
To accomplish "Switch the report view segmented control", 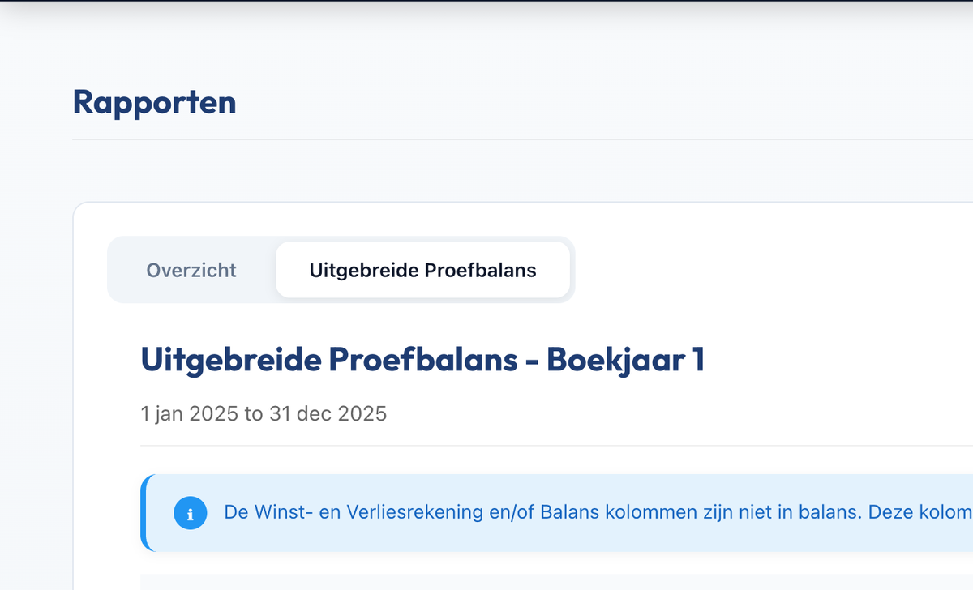I will 341,270.
